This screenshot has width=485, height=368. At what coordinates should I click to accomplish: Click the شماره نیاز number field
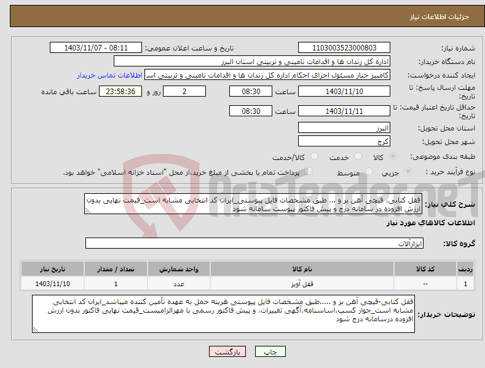point(344,48)
